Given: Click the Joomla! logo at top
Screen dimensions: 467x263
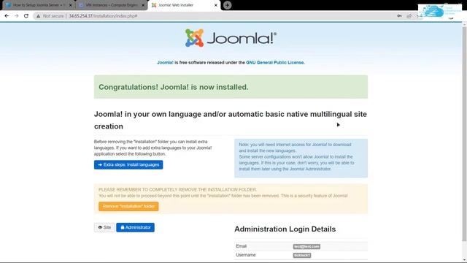Looking at the screenshot, I should coord(231,38).
